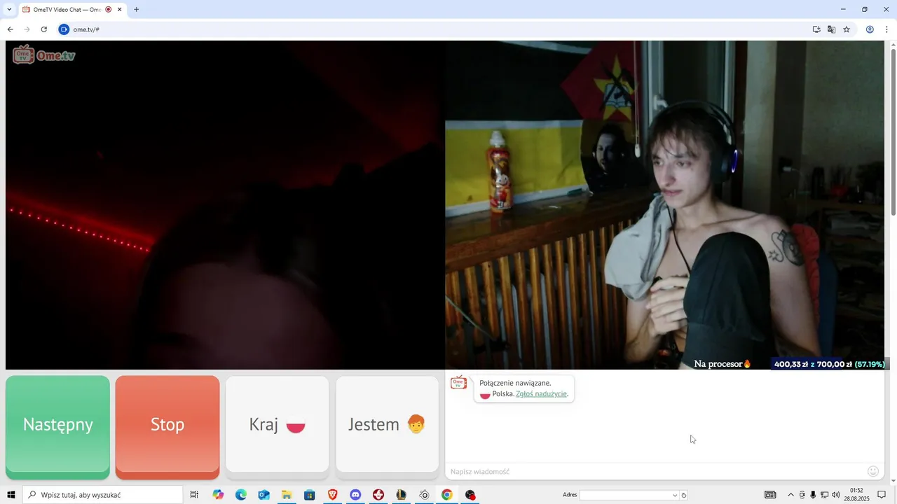
Task: Open the translate page icon
Action: tap(831, 29)
